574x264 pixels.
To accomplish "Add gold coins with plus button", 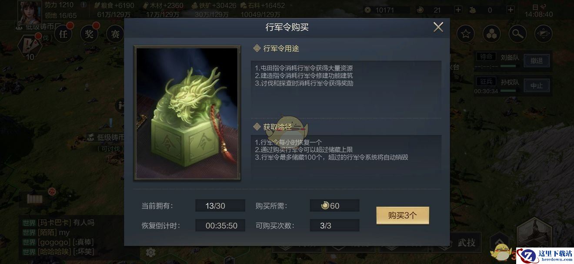I will (458, 10).
